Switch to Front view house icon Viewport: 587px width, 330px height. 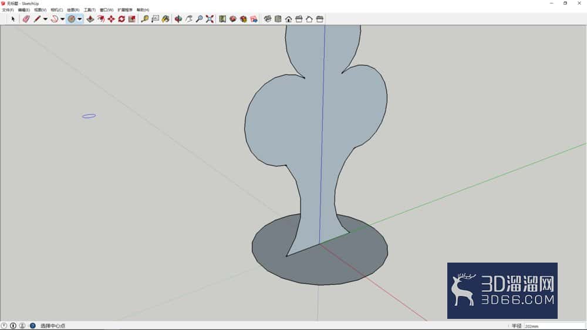tap(288, 19)
